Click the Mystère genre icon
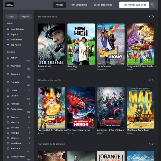Screen dimensions: 161x161 pos(8,138)
